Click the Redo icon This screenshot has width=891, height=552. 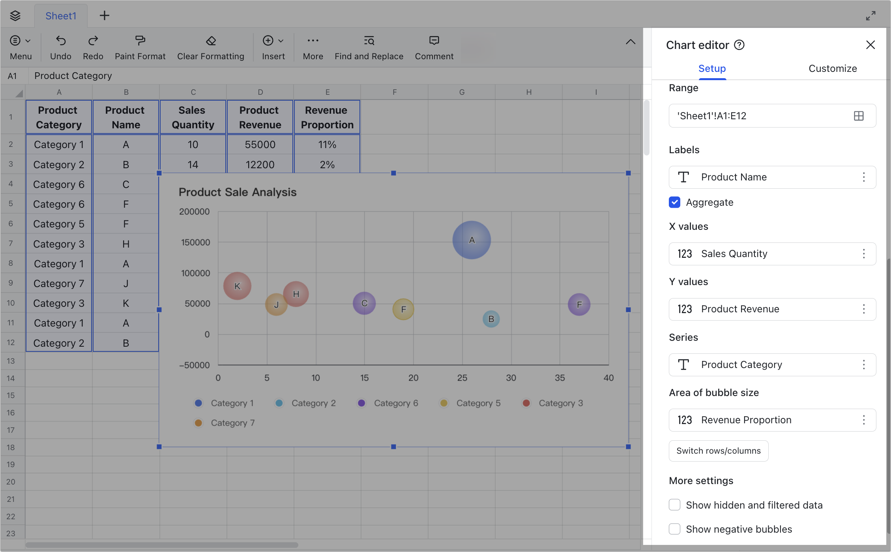pyautogui.click(x=93, y=41)
